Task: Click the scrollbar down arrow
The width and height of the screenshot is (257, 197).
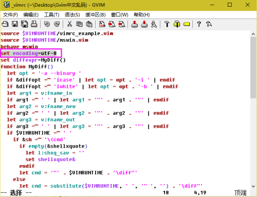Action: click(x=253, y=186)
